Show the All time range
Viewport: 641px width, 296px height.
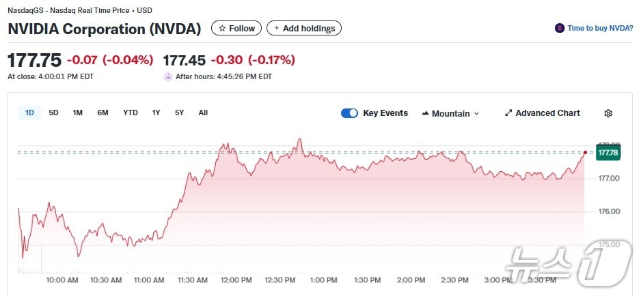[x=203, y=113]
